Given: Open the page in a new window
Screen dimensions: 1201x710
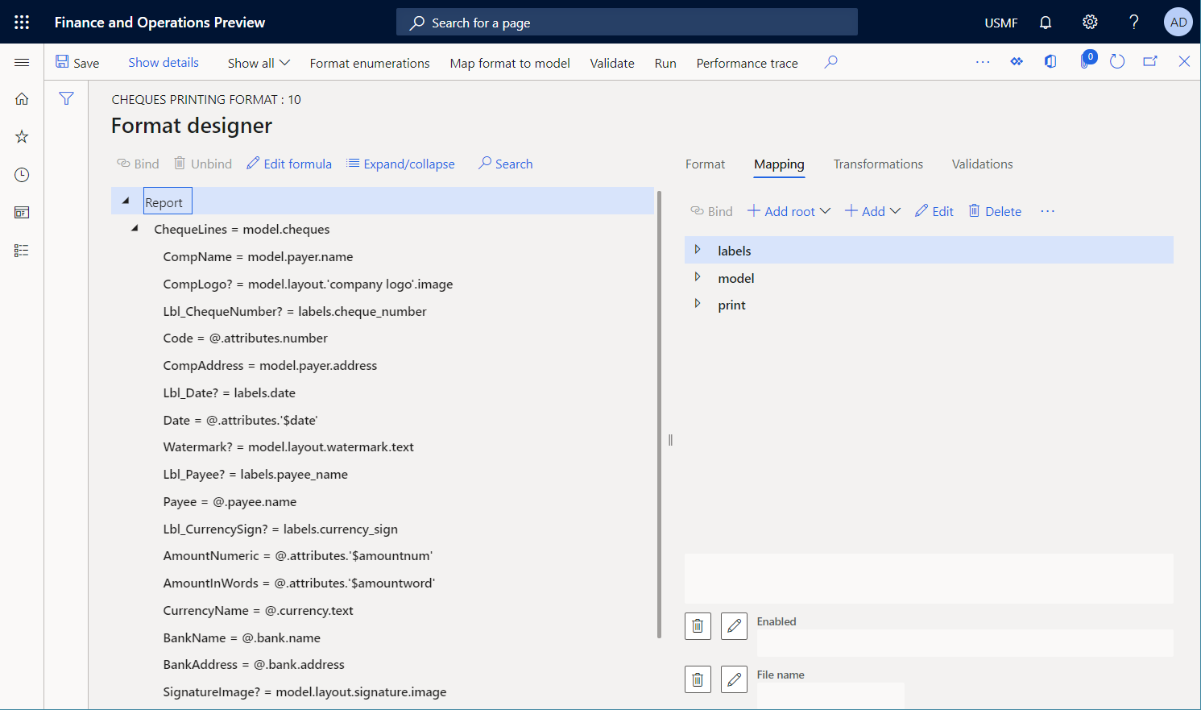Looking at the screenshot, I should [1150, 60].
